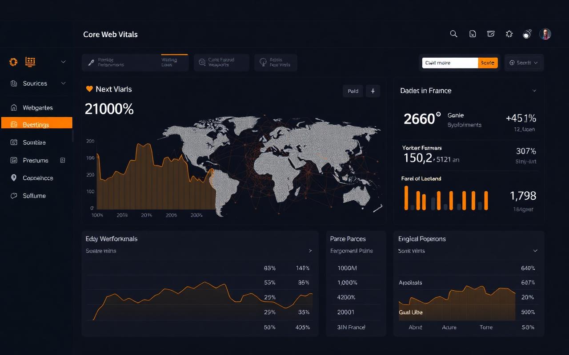
Task: Focus the white search input field
Action: coord(450,63)
